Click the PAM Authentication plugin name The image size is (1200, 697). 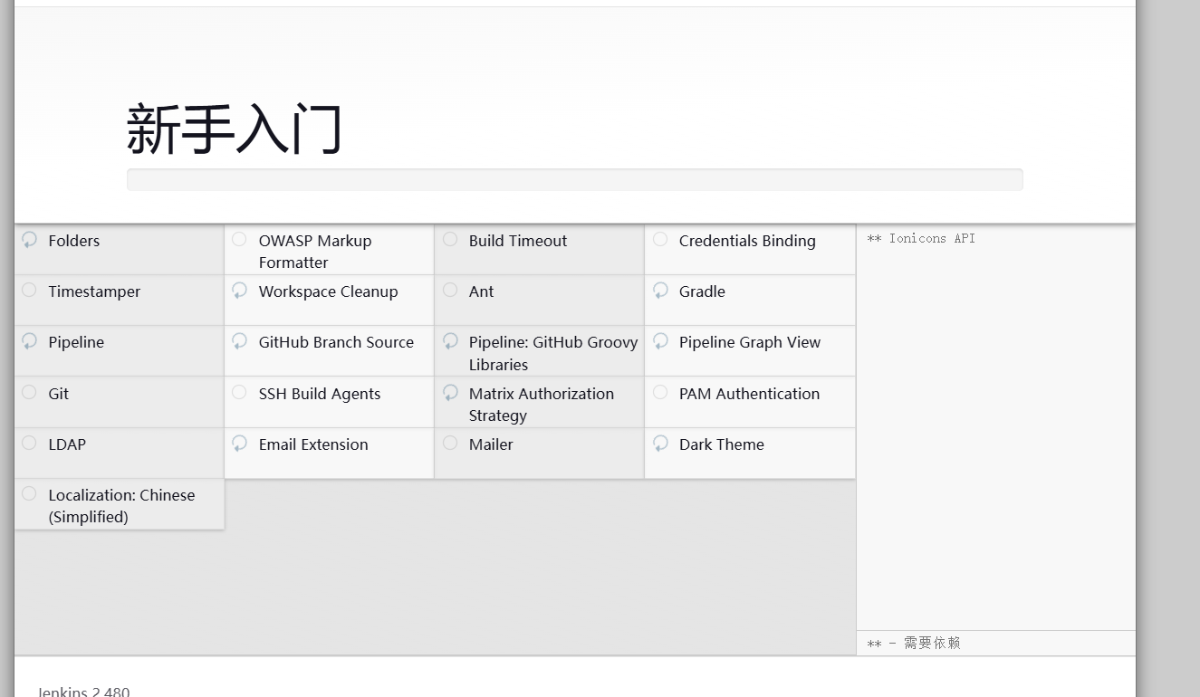point(749,394)
